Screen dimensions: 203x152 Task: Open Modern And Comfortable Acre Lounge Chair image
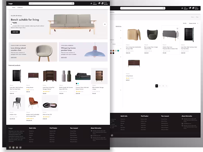point(33,103)
